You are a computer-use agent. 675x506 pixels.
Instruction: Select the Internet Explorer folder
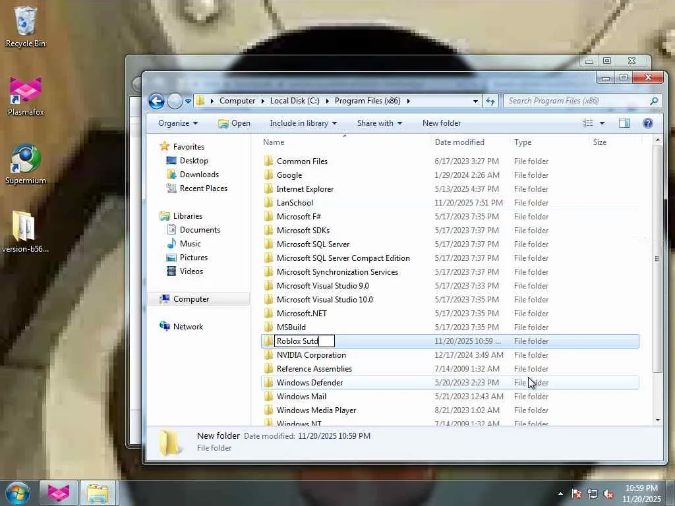pyautogui.click(x=305, y=189)
